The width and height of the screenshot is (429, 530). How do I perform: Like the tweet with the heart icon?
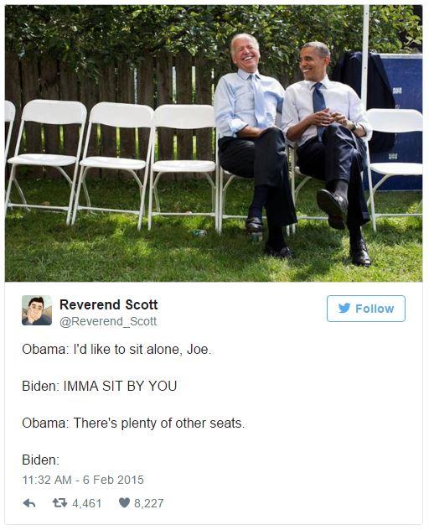click(x=124, y=503)
